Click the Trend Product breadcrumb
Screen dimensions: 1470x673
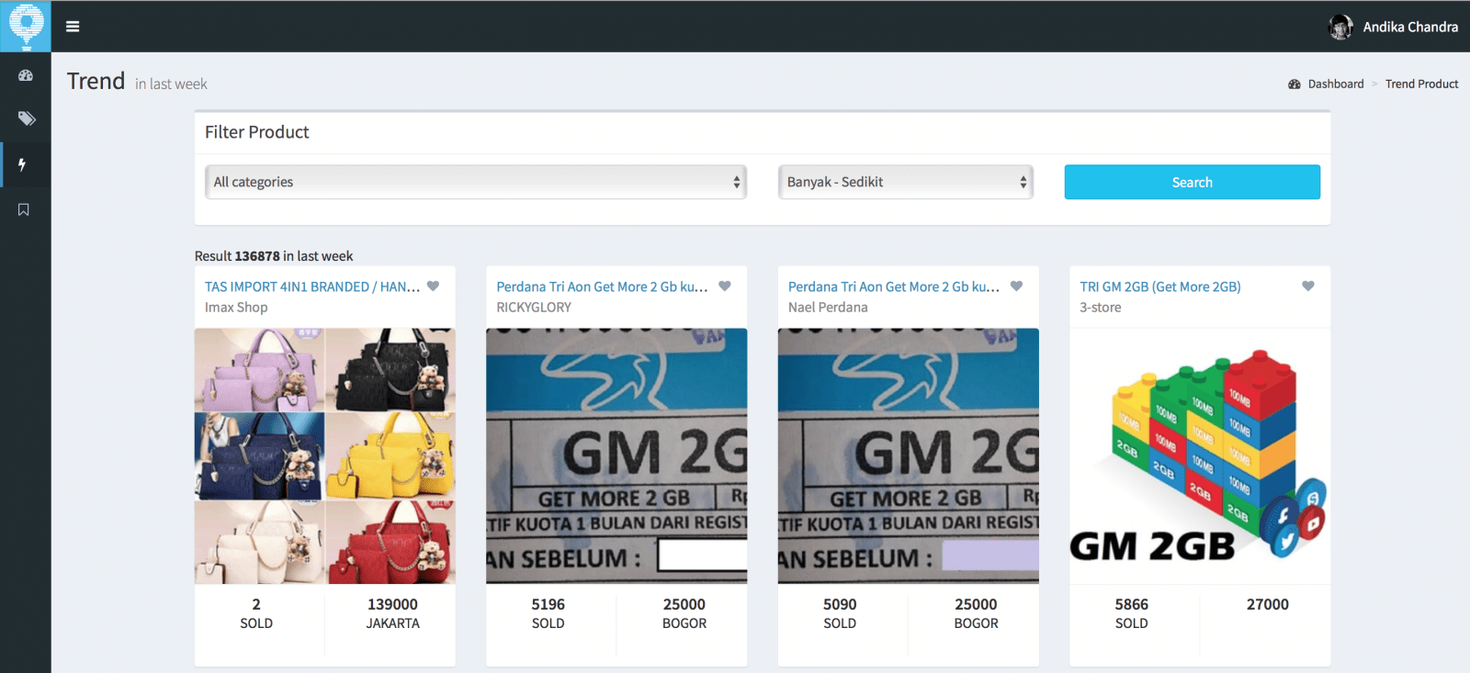coord(1421,84)
